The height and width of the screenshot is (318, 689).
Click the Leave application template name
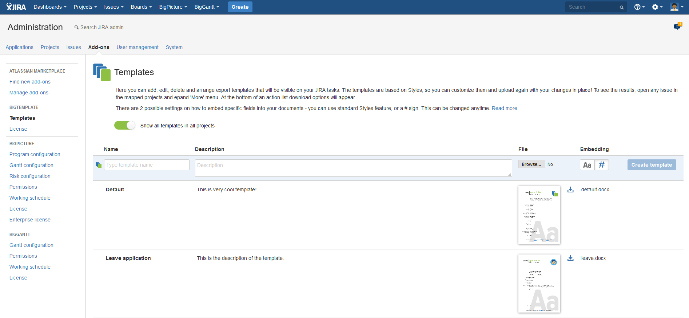(x=128, y=258)
